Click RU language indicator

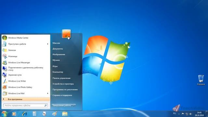(x=175, y=113)
